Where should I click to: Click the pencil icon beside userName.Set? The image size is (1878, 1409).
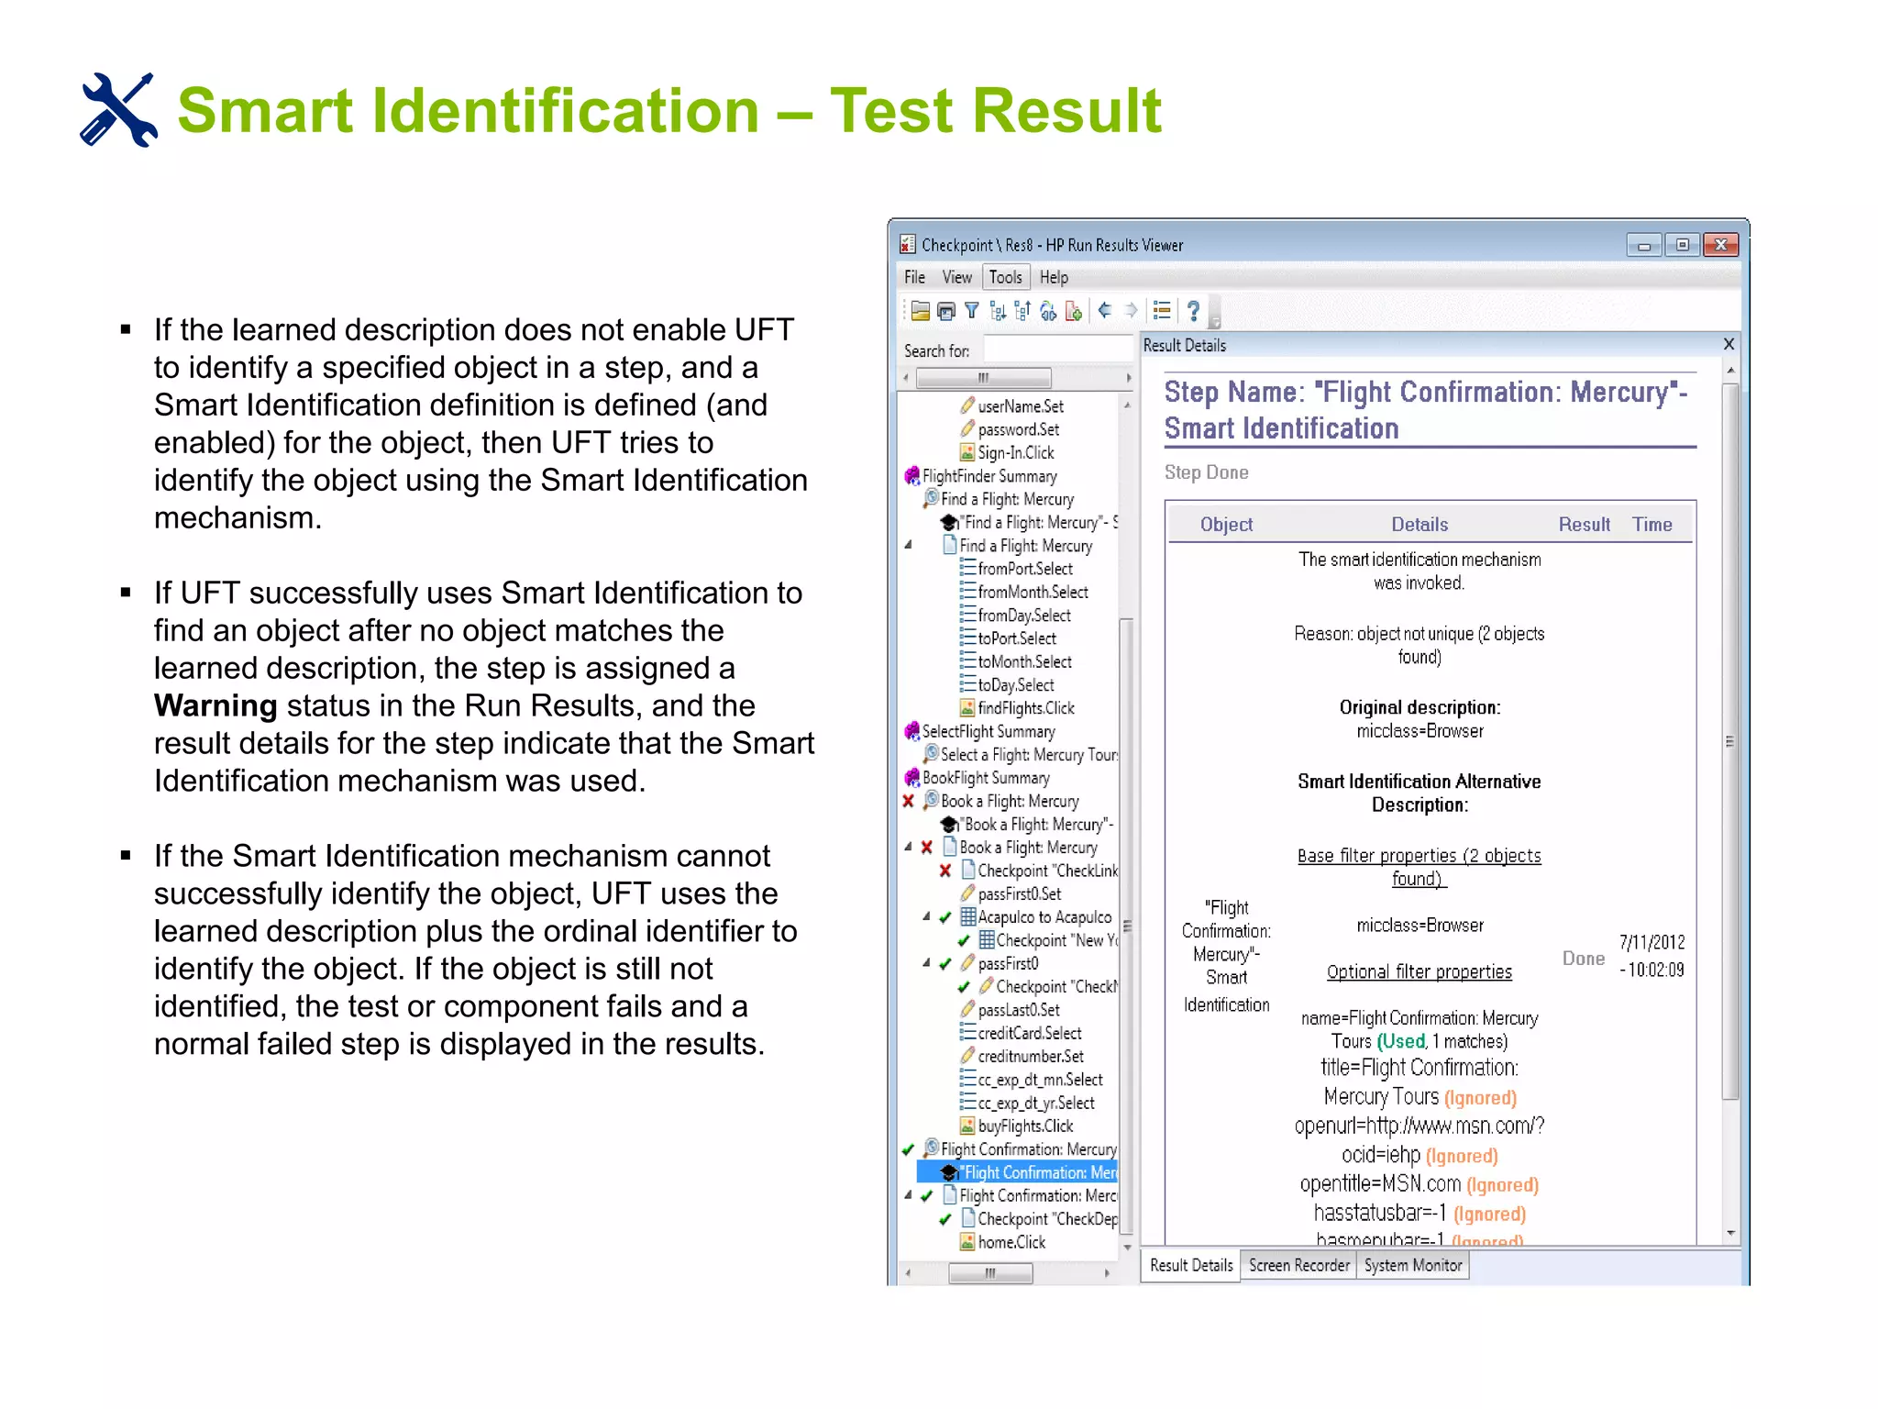point(967,405)
